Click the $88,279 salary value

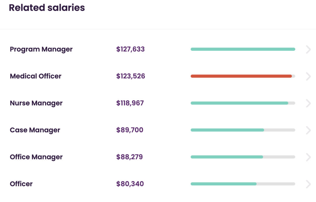(x=130, y=157)
